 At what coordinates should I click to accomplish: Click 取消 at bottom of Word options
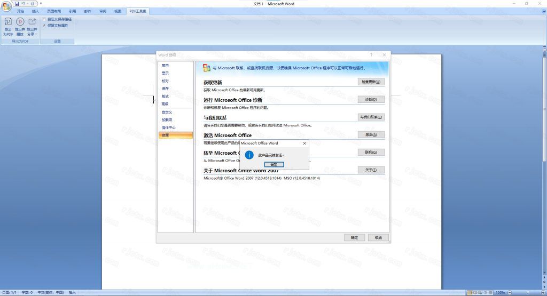(x=378, y=237)
